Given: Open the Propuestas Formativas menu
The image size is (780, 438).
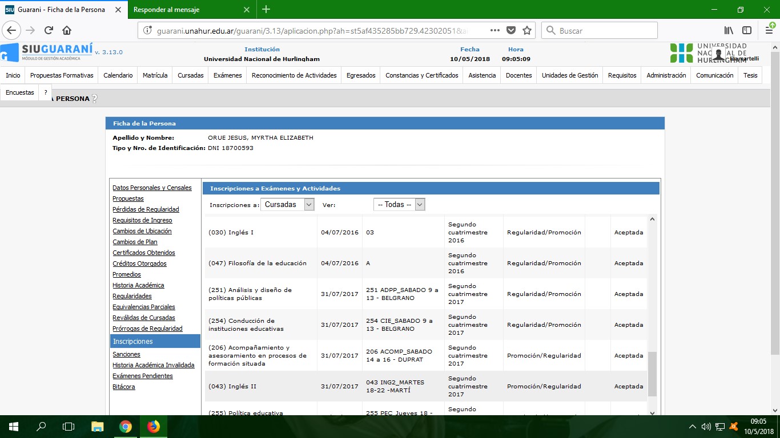Looking at the screenshot, I should coord(62,75).
